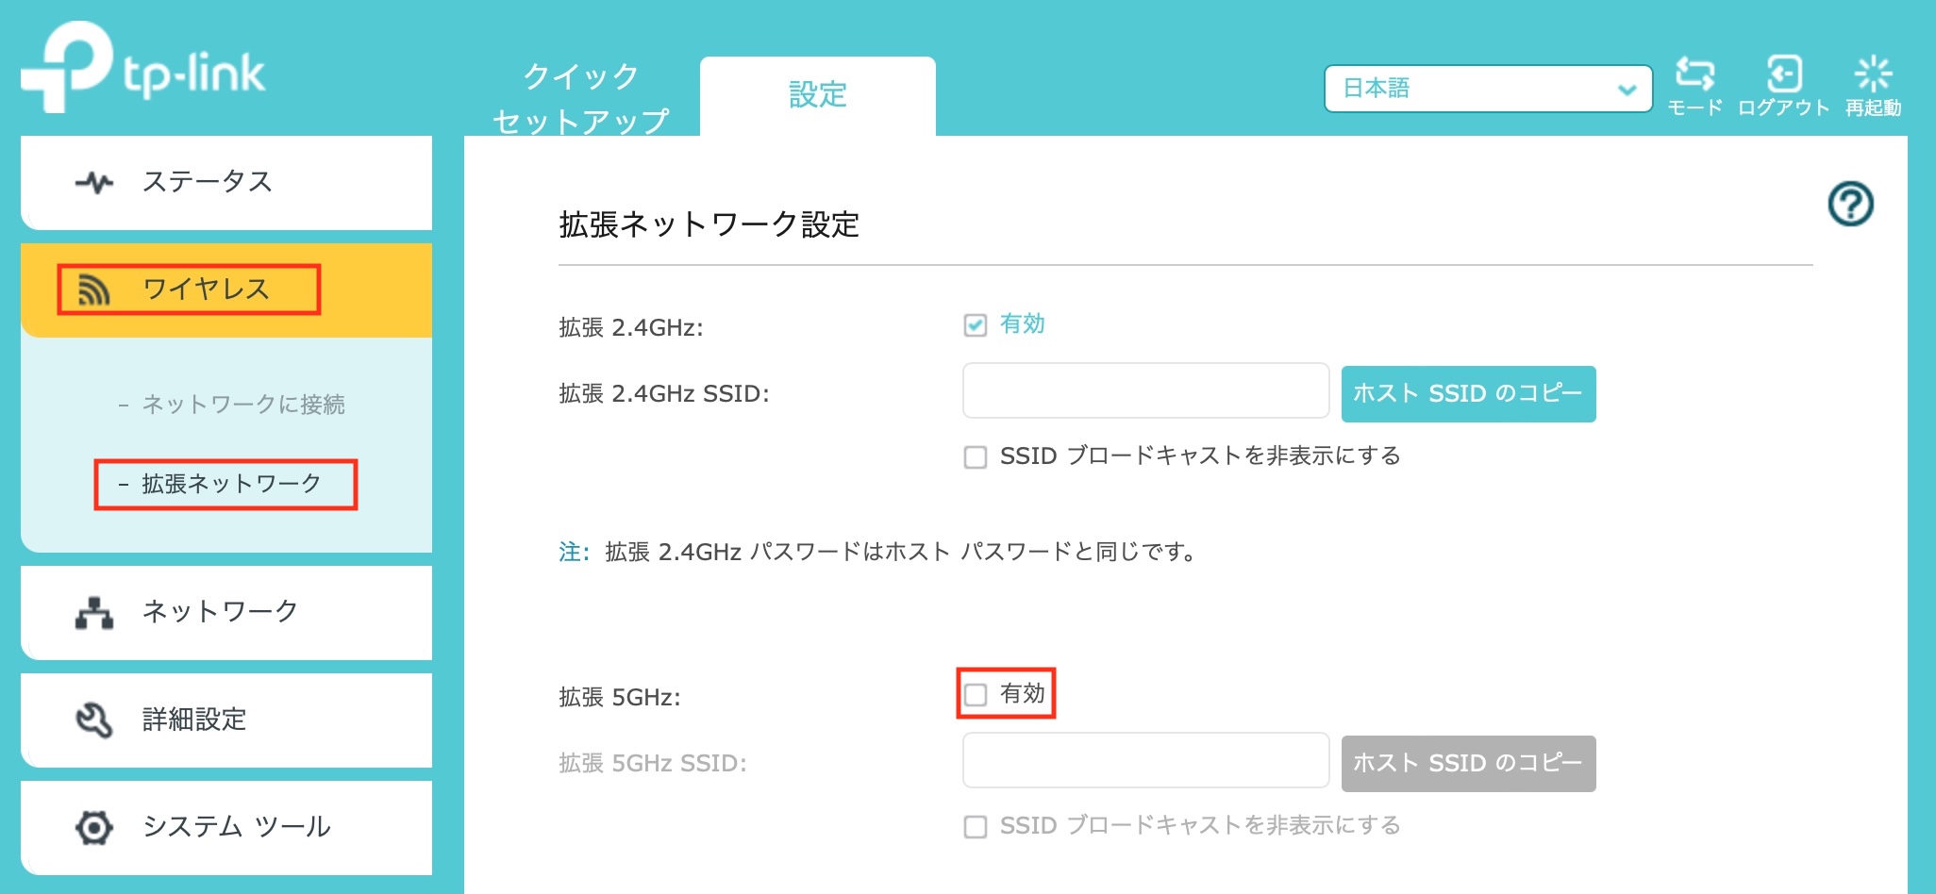Click ホスト SSID のコピー for 2.4GHz
This screenshot has height=894, width=1936.
pos(1468,393)
